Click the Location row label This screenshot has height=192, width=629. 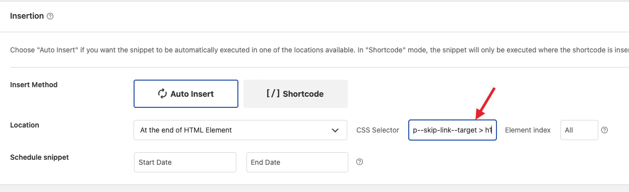click(x=25, y=125)
